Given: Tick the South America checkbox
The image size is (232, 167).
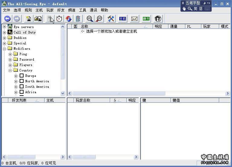Looking at the screenshot, I should click(x=22, y=87).
